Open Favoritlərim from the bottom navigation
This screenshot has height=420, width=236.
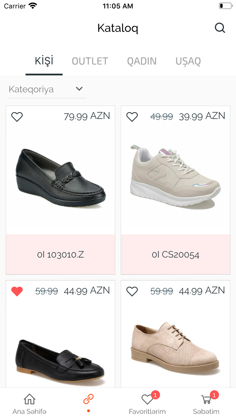(x=147, y=400)
